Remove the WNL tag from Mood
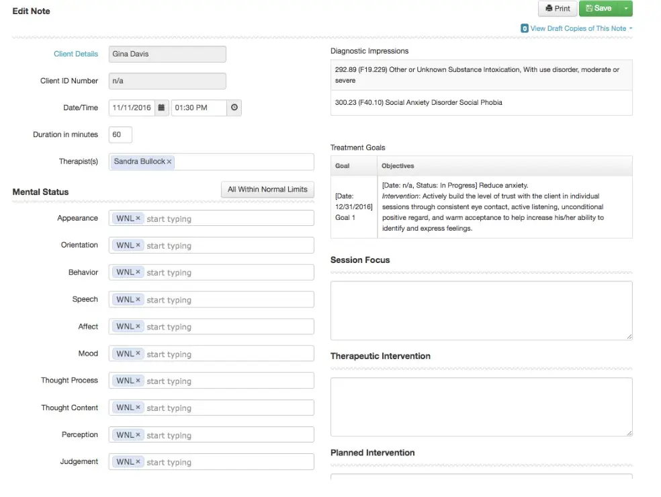Viewport: 661px width, 497px height. coord(137,353)
